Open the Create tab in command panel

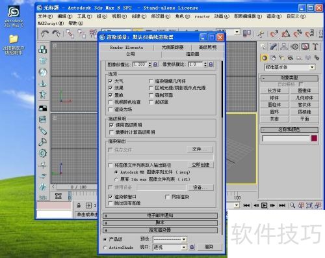click(x=263, y=46)
